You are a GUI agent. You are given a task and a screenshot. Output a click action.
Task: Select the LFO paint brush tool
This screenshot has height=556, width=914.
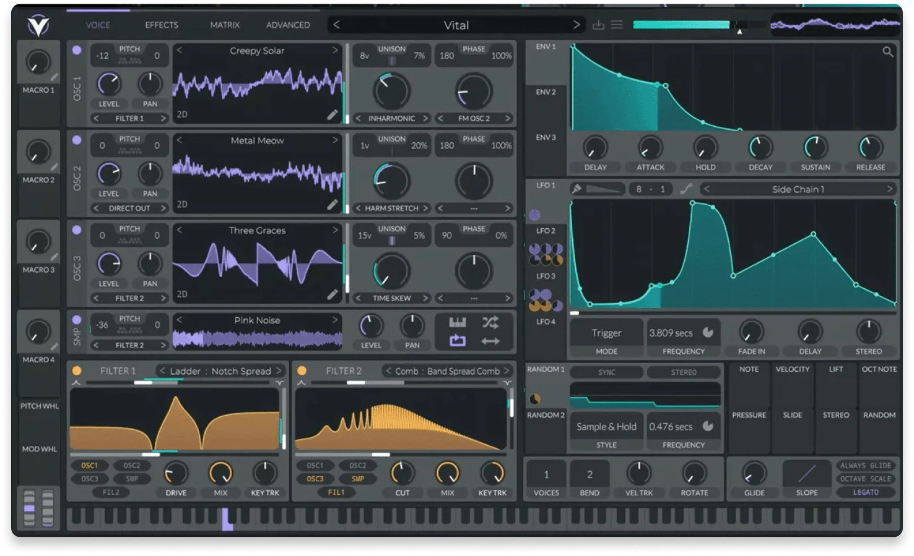click(x=577, y=188)
